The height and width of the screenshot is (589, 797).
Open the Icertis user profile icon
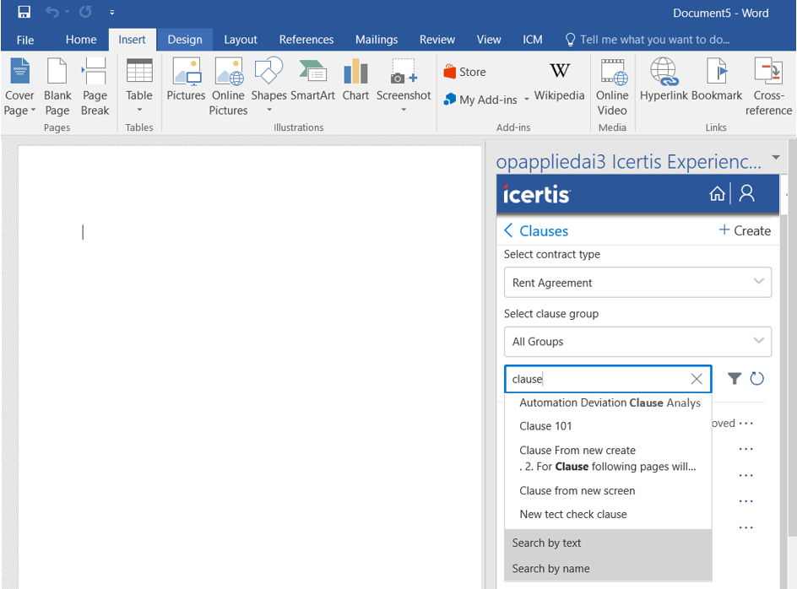pos(746,194)
